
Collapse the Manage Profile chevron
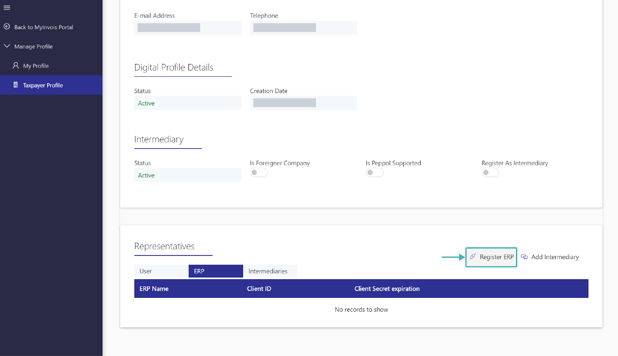click(x=7, y=46)
